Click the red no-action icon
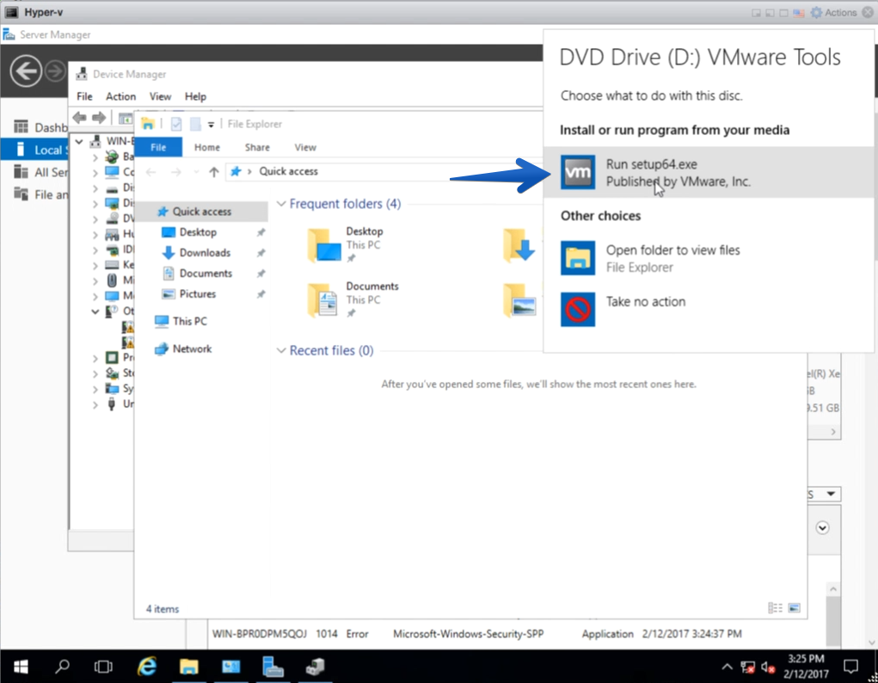The width and height of the screenshot is (878, 683). pyautogui.click(x=578, y=310)
